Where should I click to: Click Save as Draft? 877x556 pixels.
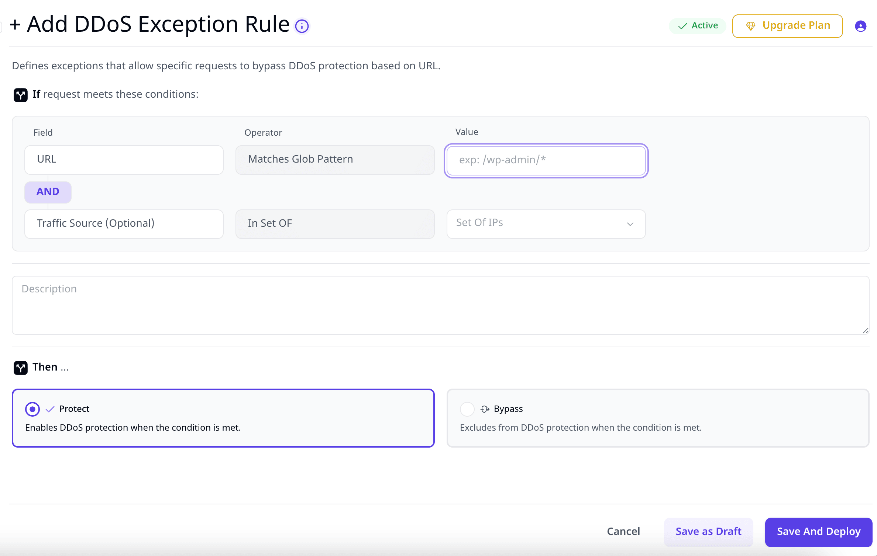click(708, 532)
